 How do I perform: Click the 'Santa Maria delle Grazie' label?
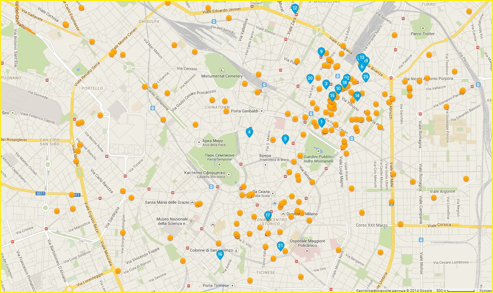point(167,202)
